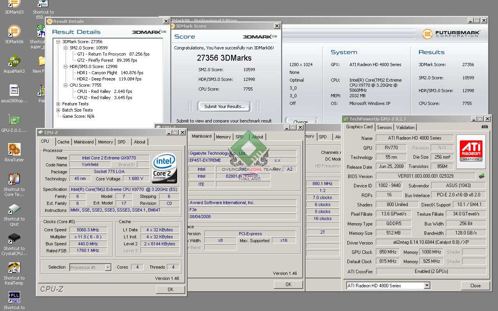Select CPU1 - Red Valley row
This screenshot has width=498, height=311.
pos(105,91)
